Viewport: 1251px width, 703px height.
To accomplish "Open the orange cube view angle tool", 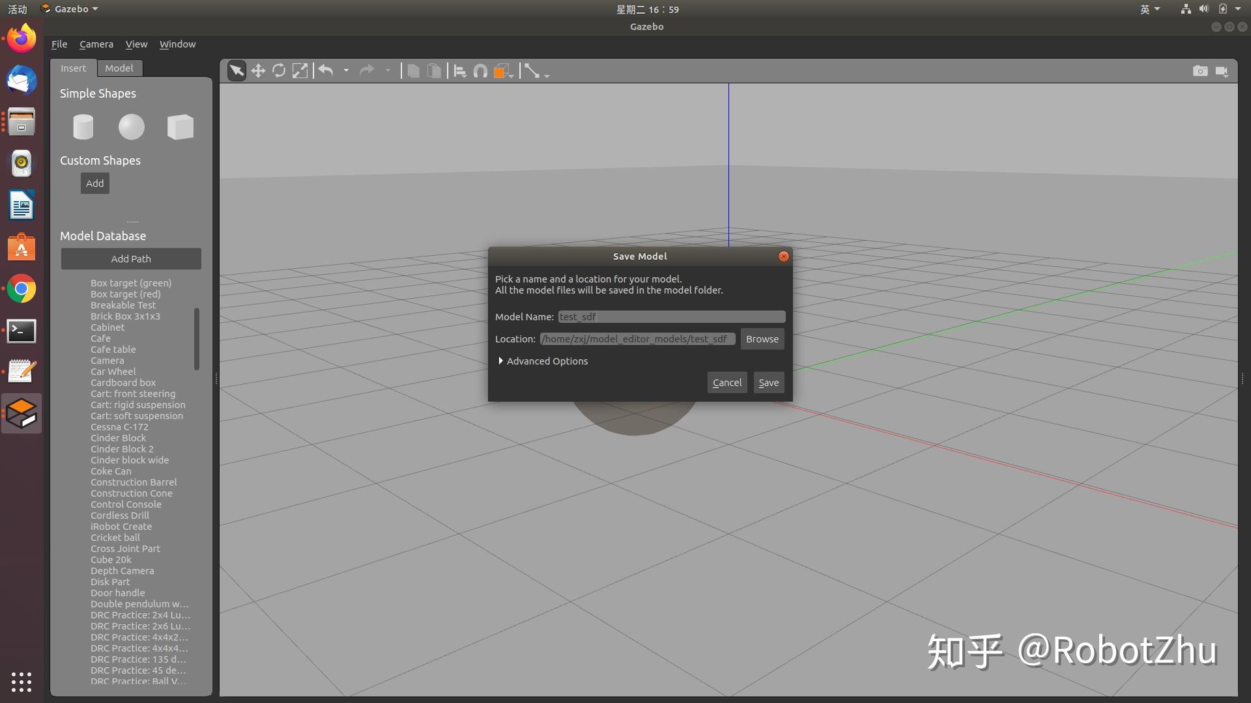I will tap(501, 71).
